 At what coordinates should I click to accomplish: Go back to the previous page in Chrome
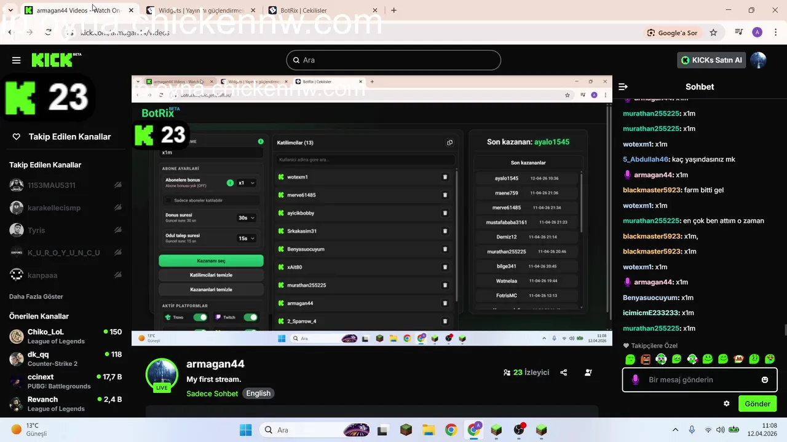pyautogui.click(x=10, y=33)
